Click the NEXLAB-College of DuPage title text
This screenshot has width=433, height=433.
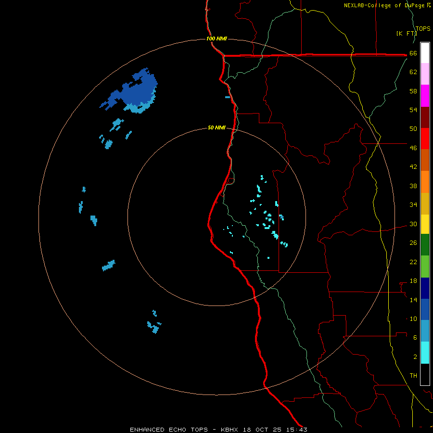pyautogui.click(x=384, y=5)
